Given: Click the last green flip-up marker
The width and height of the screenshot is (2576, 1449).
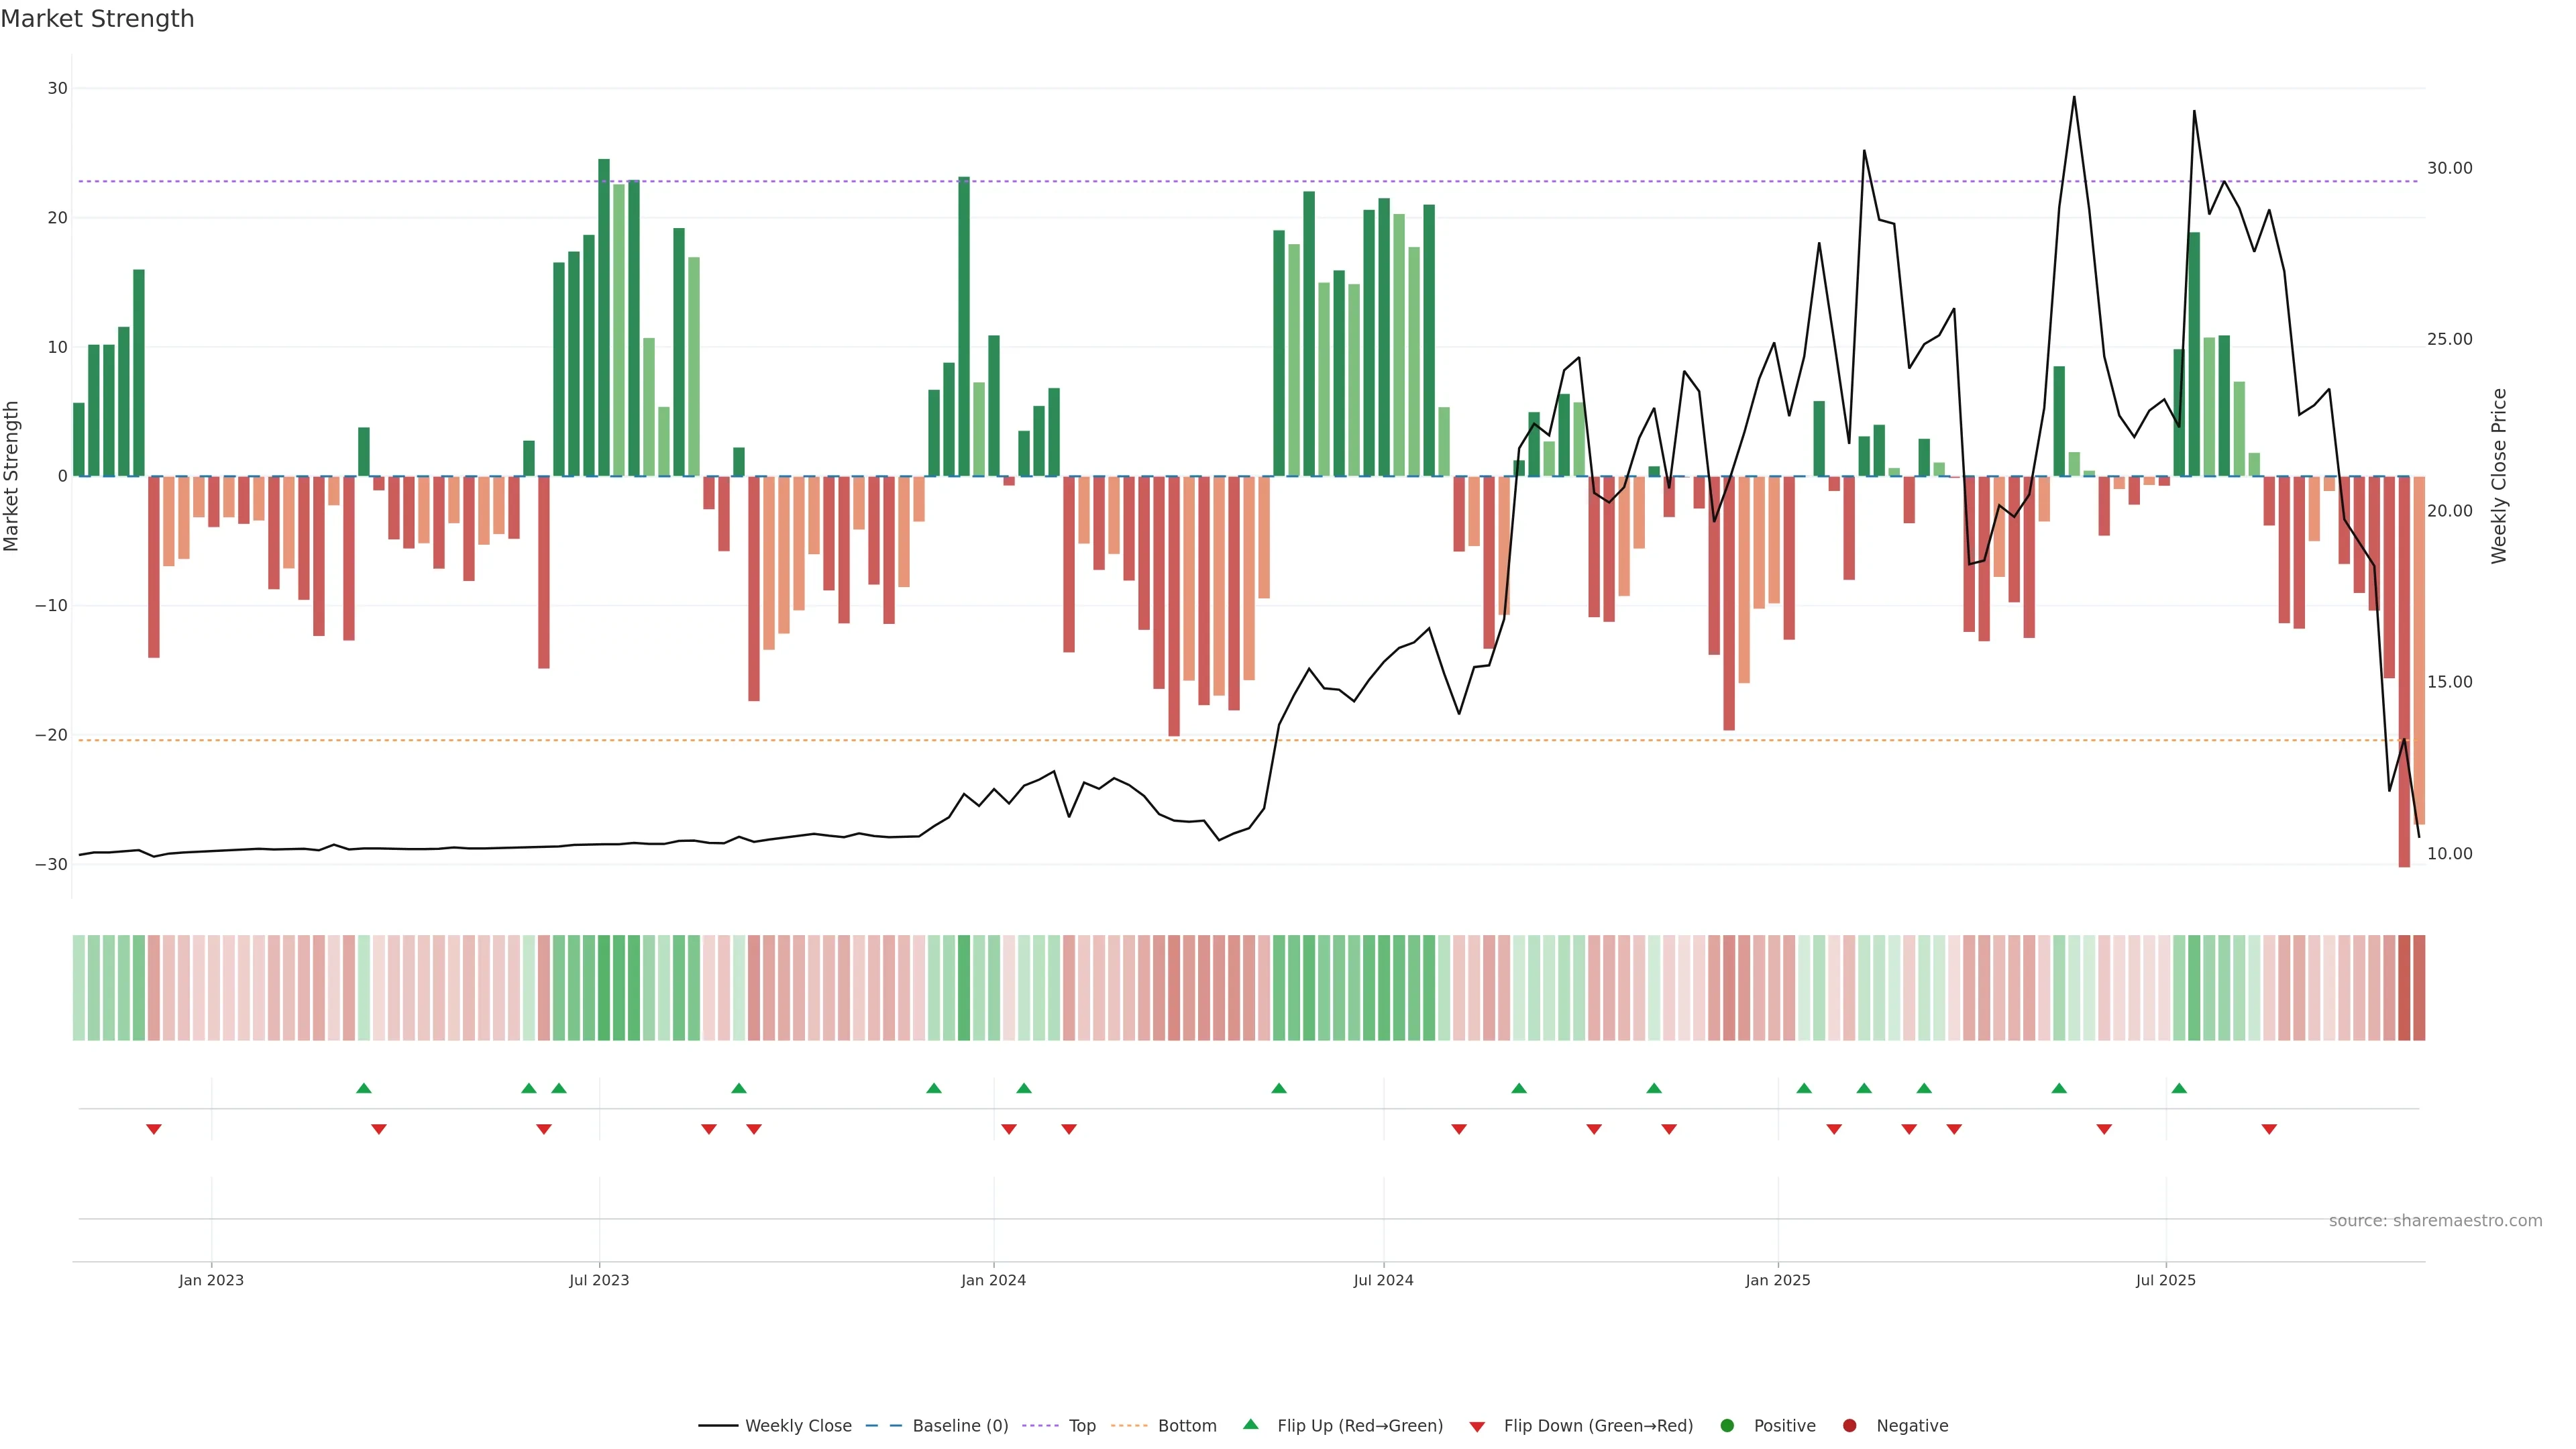Looking at the screenshot, I should click(x=2179, y=1088).
